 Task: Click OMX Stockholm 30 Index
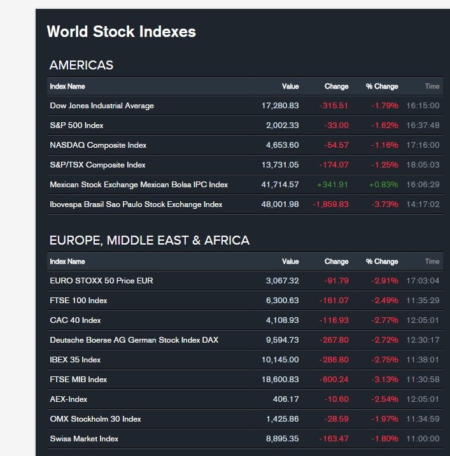[95, 419]
